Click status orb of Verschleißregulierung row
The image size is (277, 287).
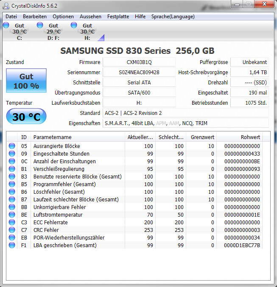[12, 169]
